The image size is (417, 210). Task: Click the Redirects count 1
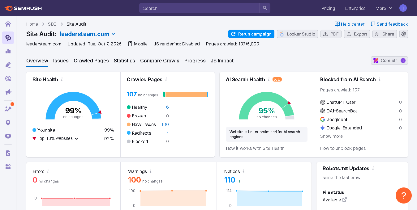pyautogui.click(x=168, y=133)
